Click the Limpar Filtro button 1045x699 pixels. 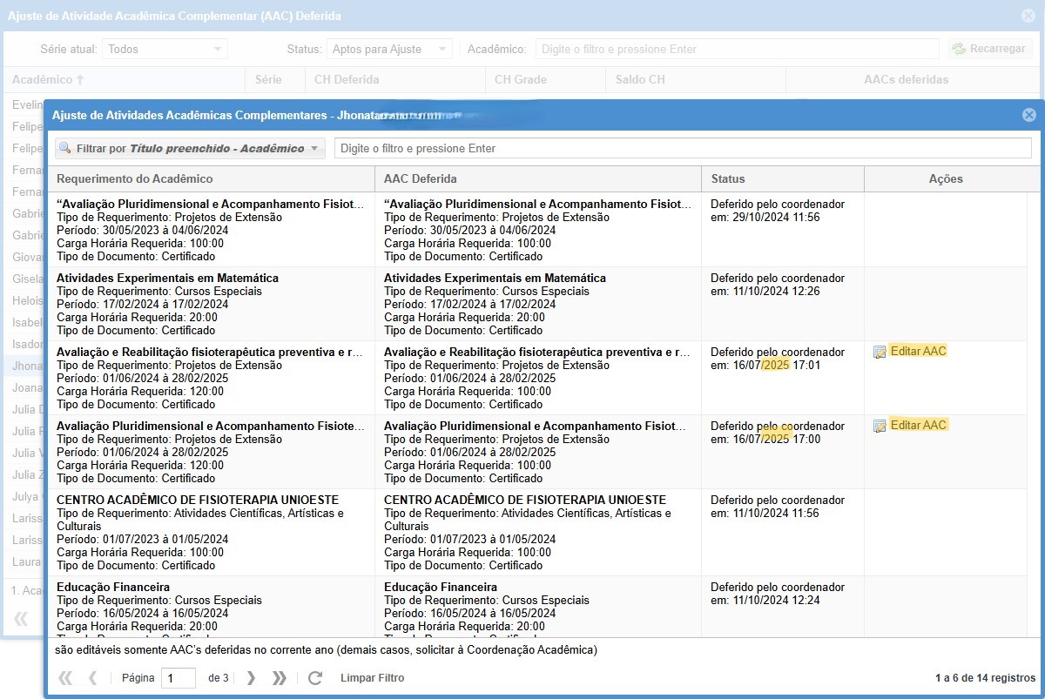click(x=372, y=678)
